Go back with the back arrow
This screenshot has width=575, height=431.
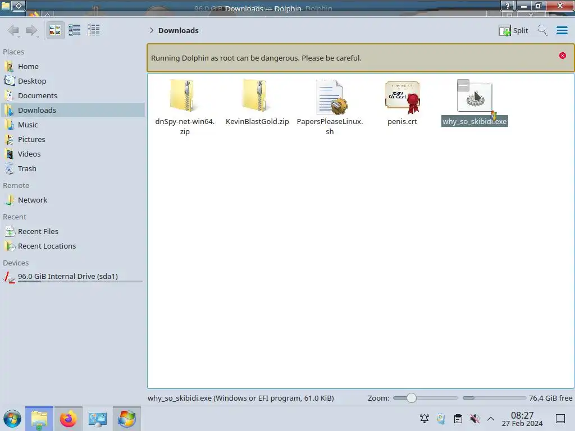pos(13,30)
